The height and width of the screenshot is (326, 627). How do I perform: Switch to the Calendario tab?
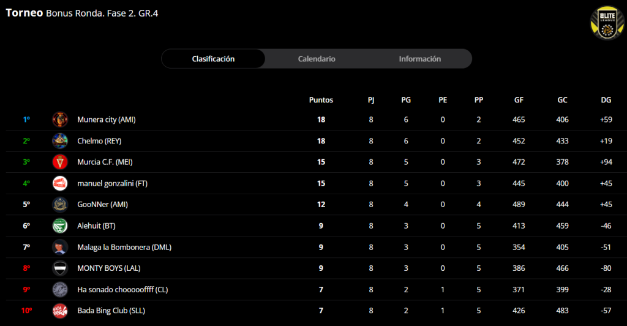coord(317,59)
